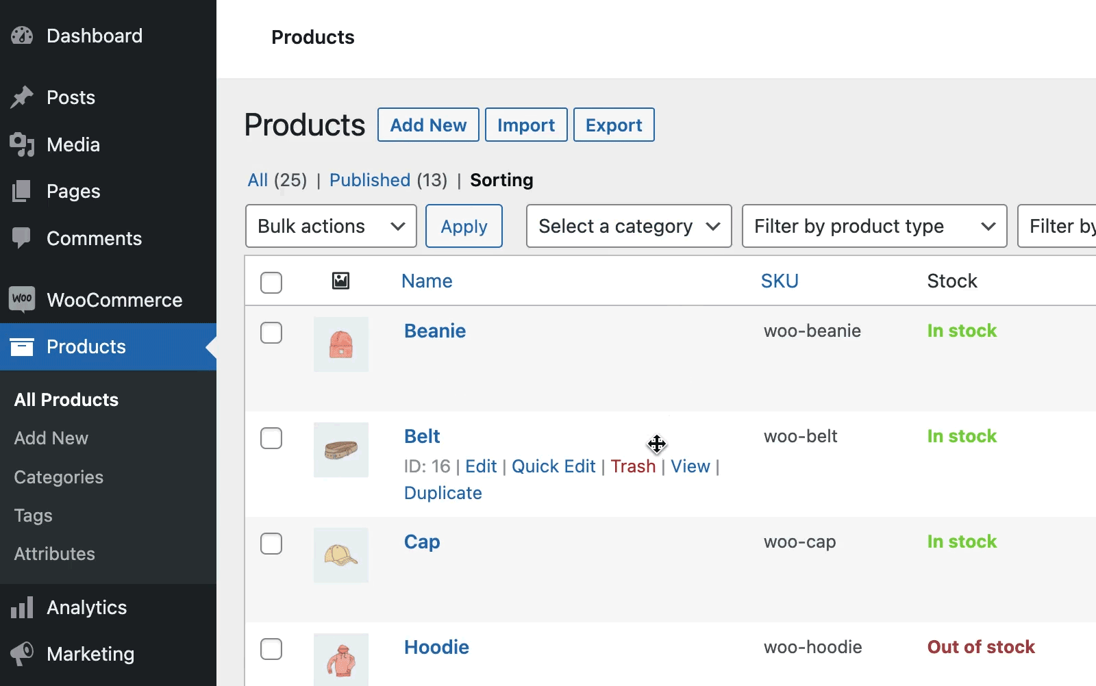Open the Bulk actions dropdown
Screen dimensions: 1096x686
click(331, 226)
